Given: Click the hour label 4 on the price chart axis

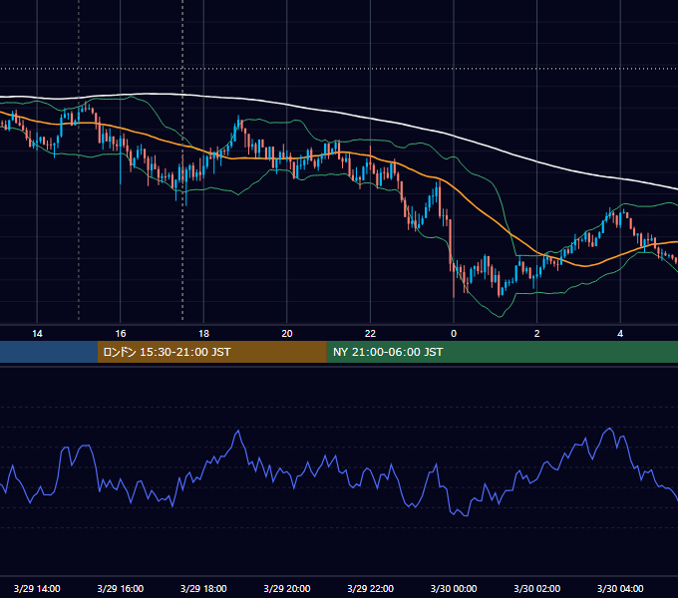Looking at the screenshot, I should pyautogui.click(x=620, y=334).
